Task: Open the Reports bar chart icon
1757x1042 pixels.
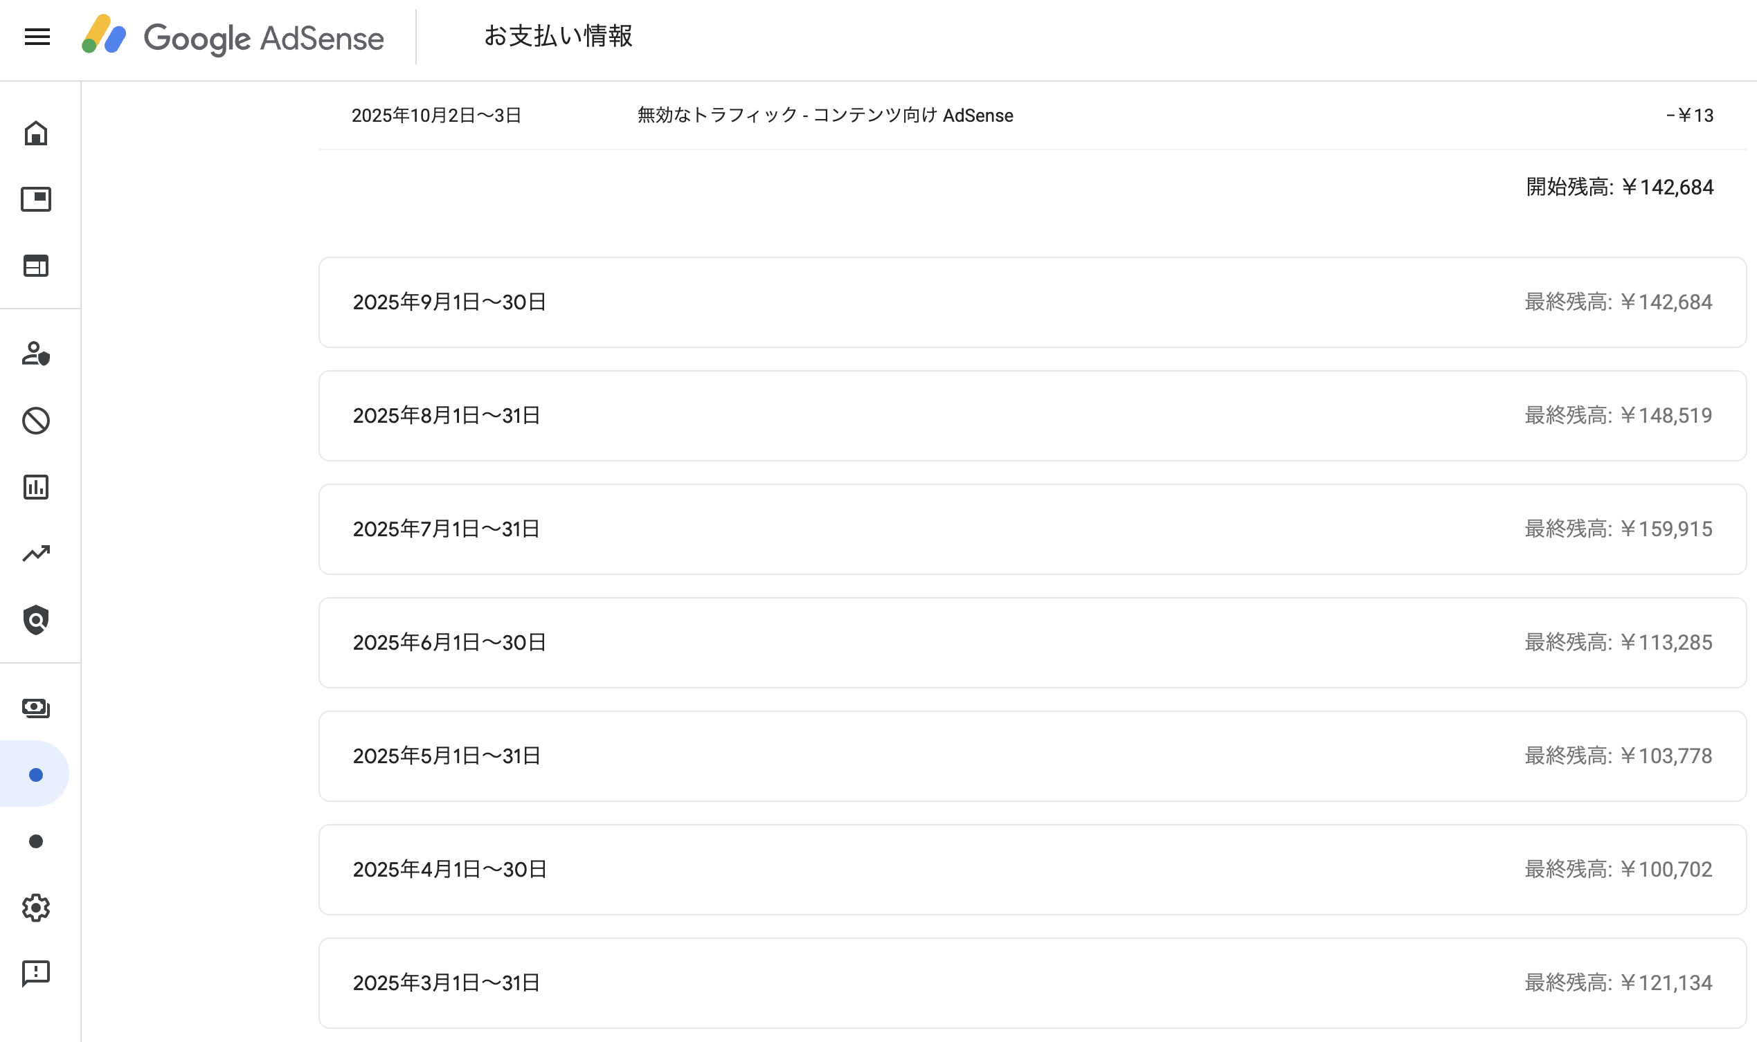Action: click(36, 486)
